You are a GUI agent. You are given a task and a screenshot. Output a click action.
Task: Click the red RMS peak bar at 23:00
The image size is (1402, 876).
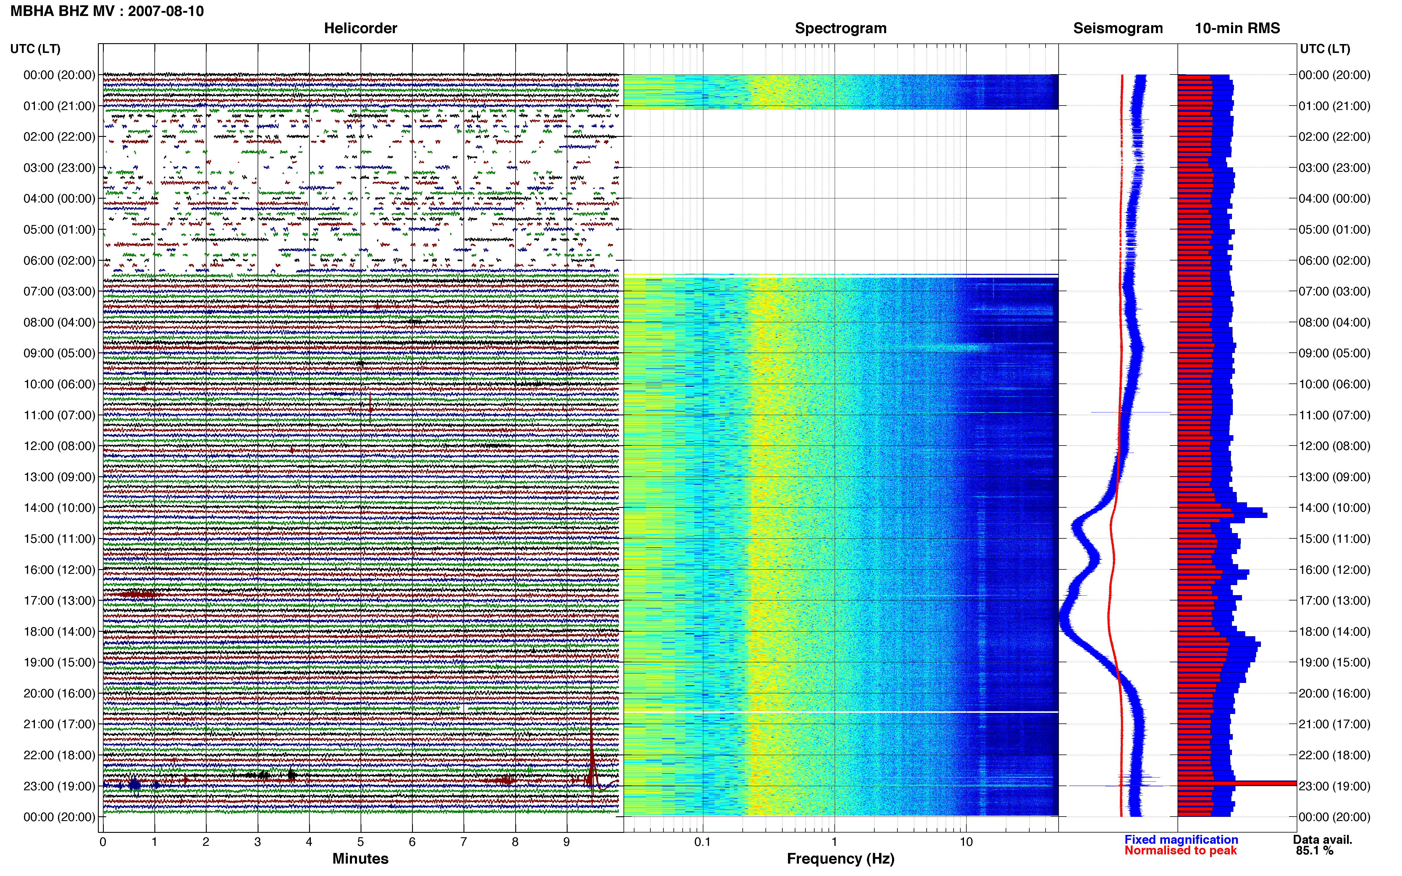1237,783
